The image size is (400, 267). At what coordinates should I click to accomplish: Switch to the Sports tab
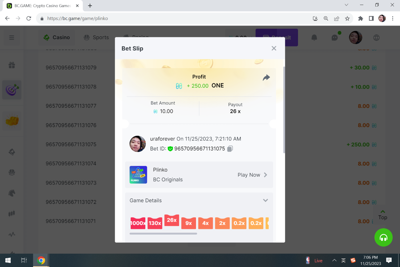click(x=96, y=37)
